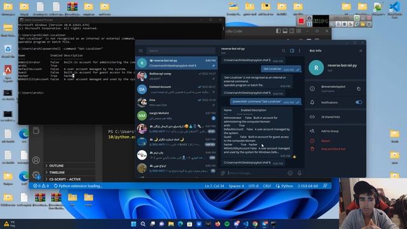Toggle VS Code primary sidebar layout icon
The height and width of the screenshot is (229, 407).
click(x=279, y=31)
